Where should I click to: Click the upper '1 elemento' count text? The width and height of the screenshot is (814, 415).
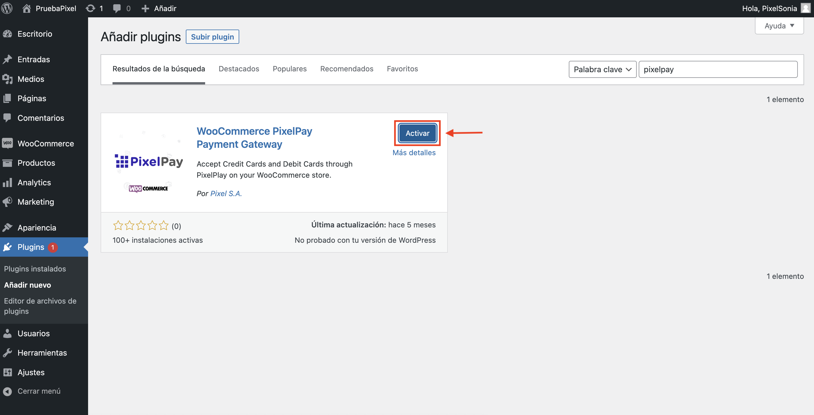point(785,99)
